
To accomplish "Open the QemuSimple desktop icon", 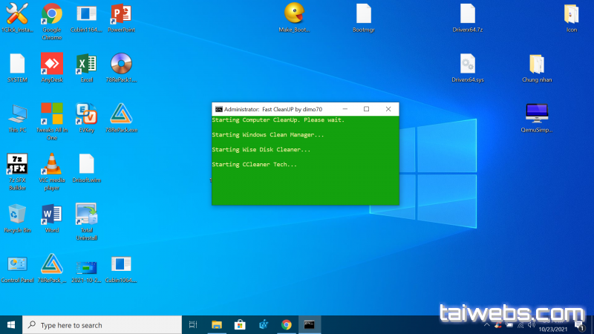I will (x=537, y=113).
